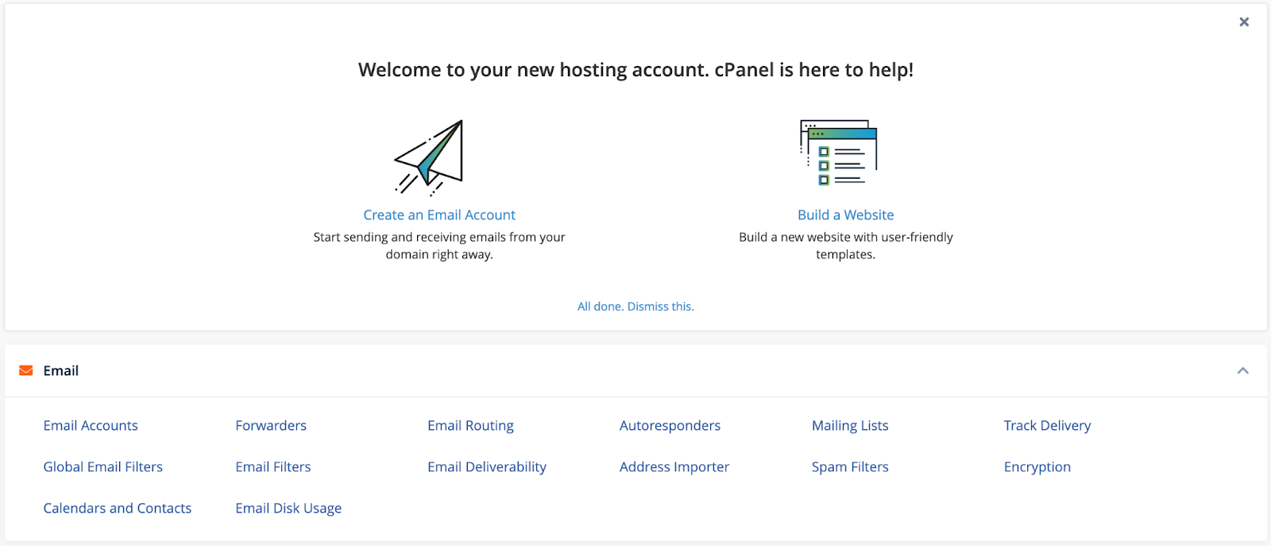The image size is (1271, 546).
Task: Open Calendars and Contacts
Action: [x=118, y=509]
